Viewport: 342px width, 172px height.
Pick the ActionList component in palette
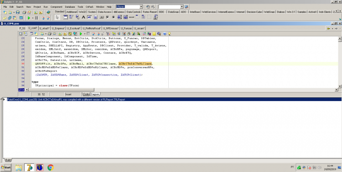(x=155, y=17)
